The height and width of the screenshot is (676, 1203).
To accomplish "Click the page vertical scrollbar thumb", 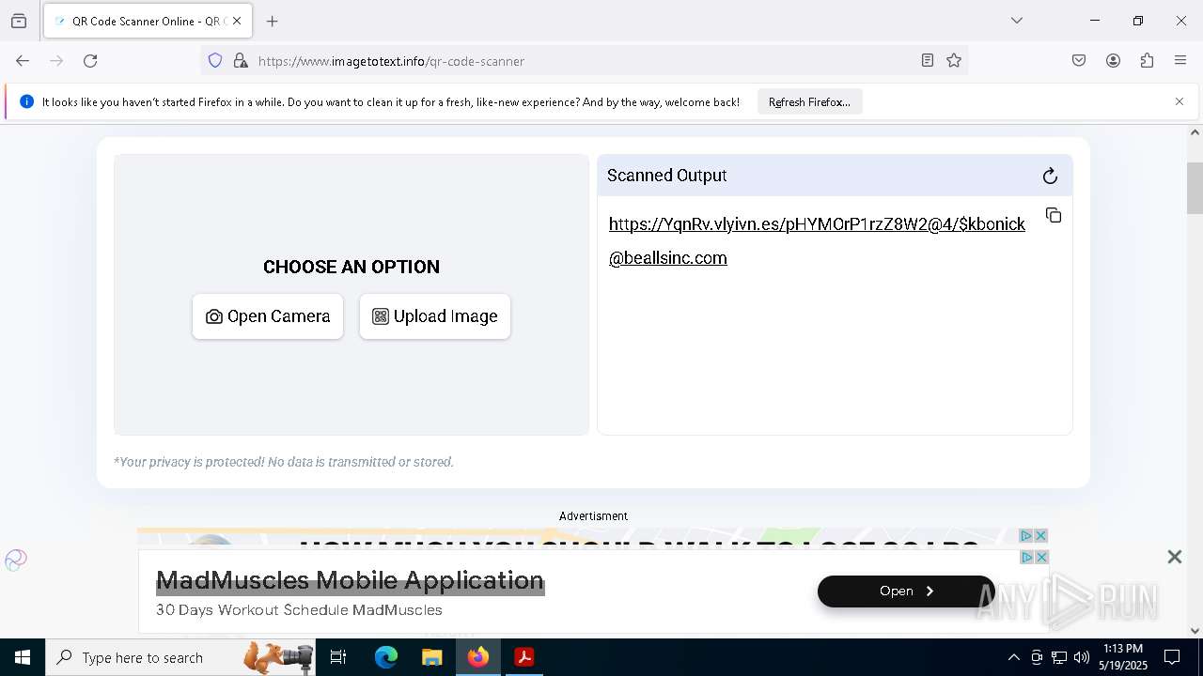I will (1195, 188).
